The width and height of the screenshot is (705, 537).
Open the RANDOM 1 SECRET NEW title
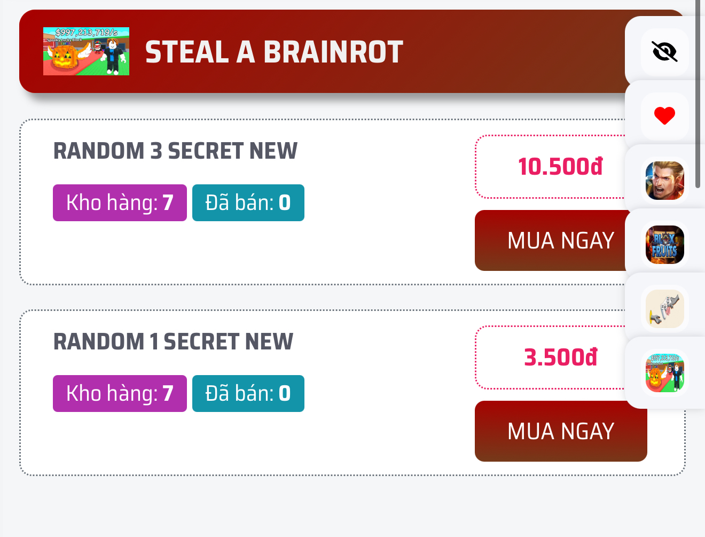173,342
